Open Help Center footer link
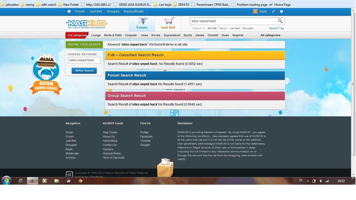This screenshot has width=356, height=200. coord(110,132)
